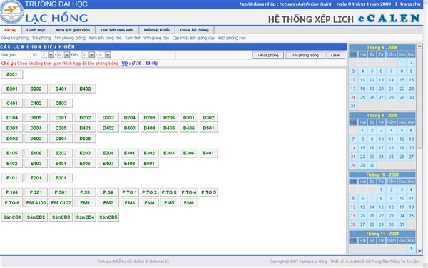This screenshot has height=268, width=428.
Task: Go to Trang chủ link
Action: click(410, 4)
